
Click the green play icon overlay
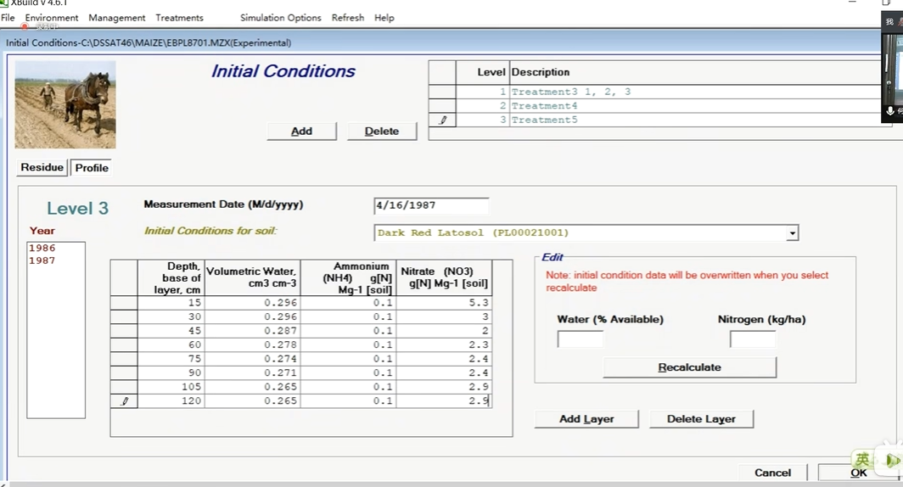(x=891, y=461)
